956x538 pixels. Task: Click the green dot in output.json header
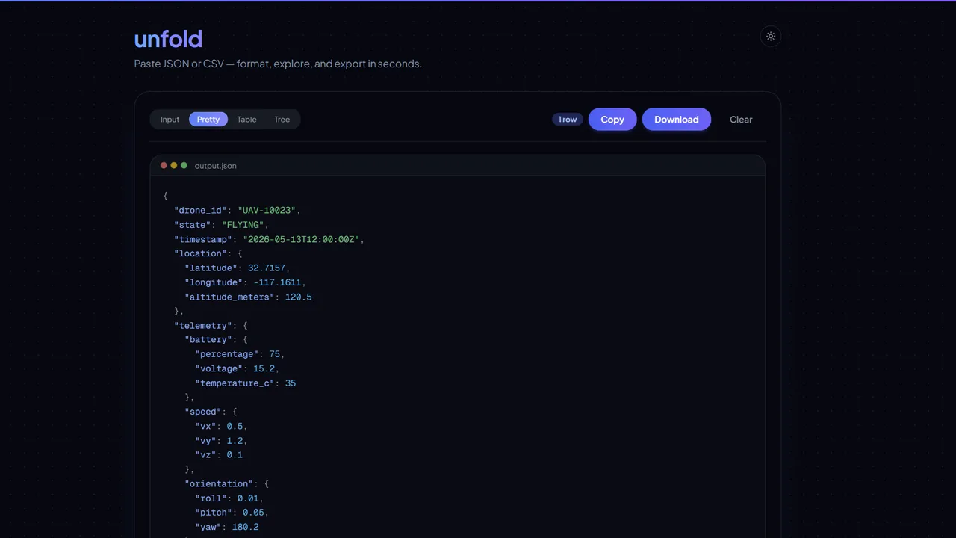184,166
